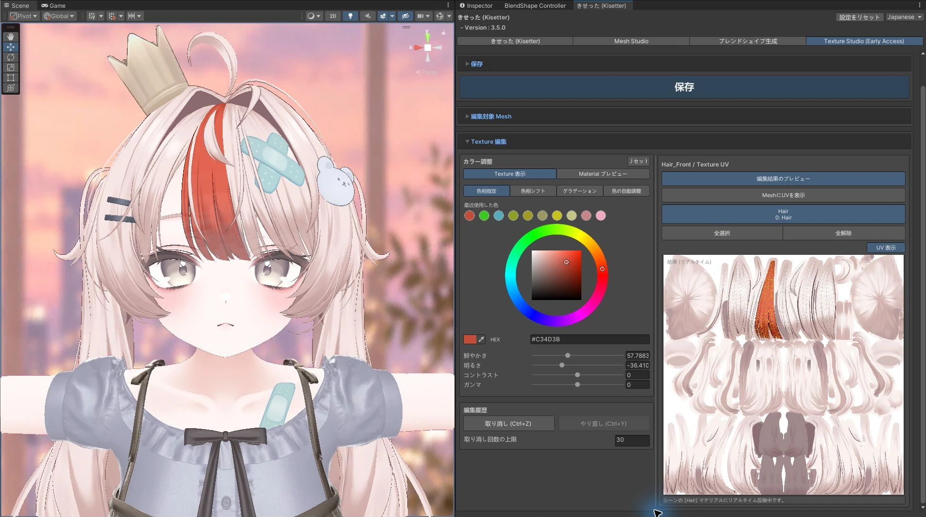The image size is (926, 517).
Task: Click the large 保存 button
Action: pos(684,87)
